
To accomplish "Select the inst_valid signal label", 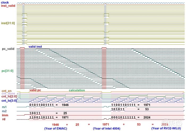I will 8,6.
